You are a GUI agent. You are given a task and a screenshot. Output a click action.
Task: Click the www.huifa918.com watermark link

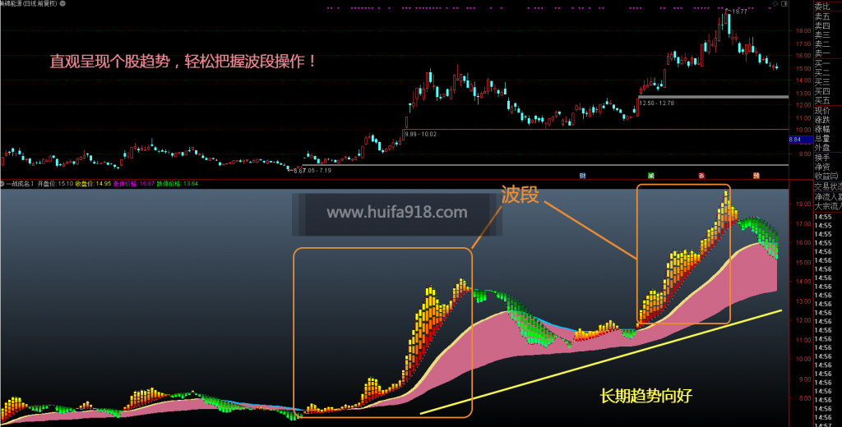pyautogui.click(x=396, y=213)
